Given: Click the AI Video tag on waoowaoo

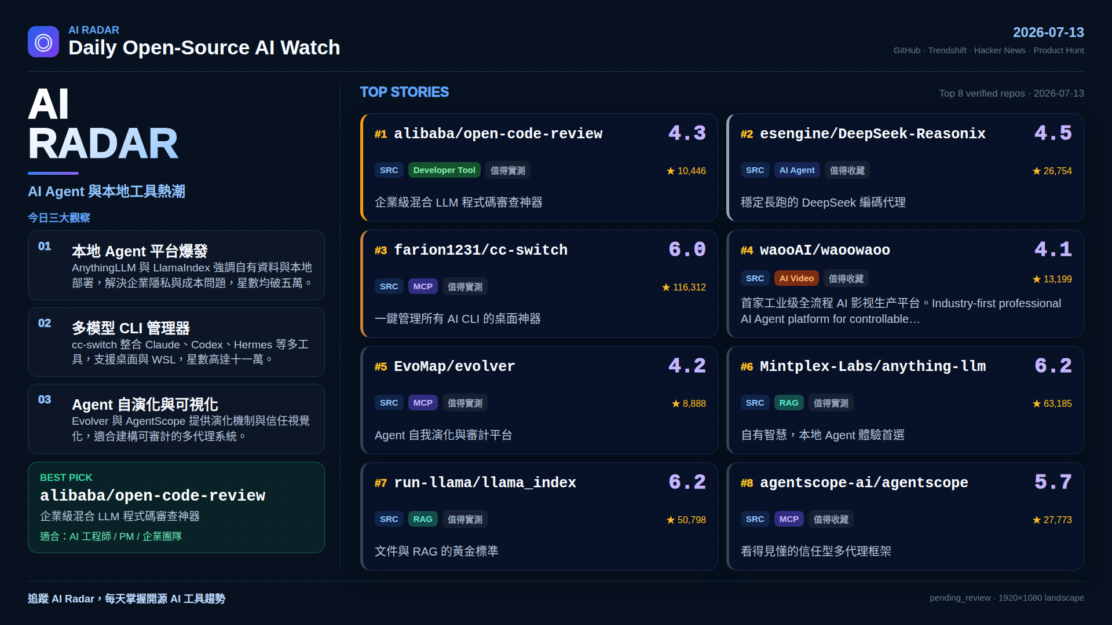Looking at the screenshot, I should coord(796,278).
